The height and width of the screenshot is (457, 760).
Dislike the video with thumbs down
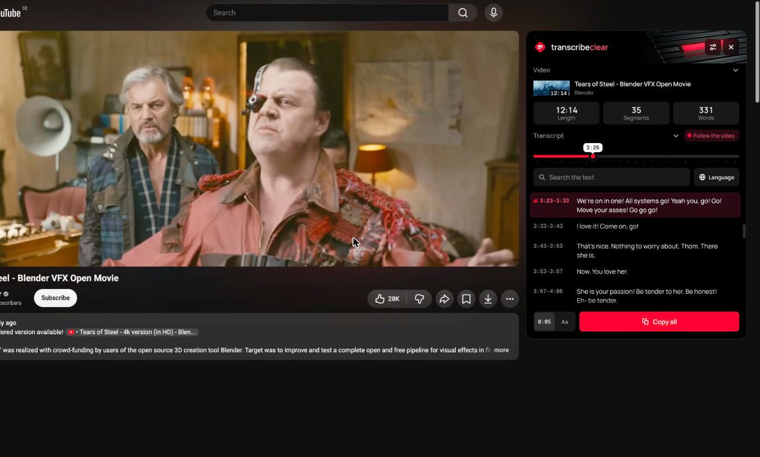419,299
